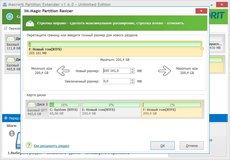Click the green question mark help icon
230x160 pixels.
[29, 145]
